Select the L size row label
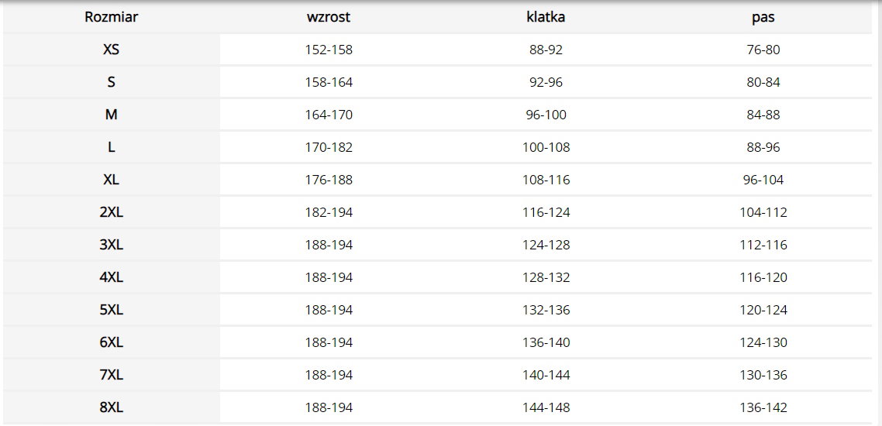This screenshot has width=882, height=426. tap(112, 147)
